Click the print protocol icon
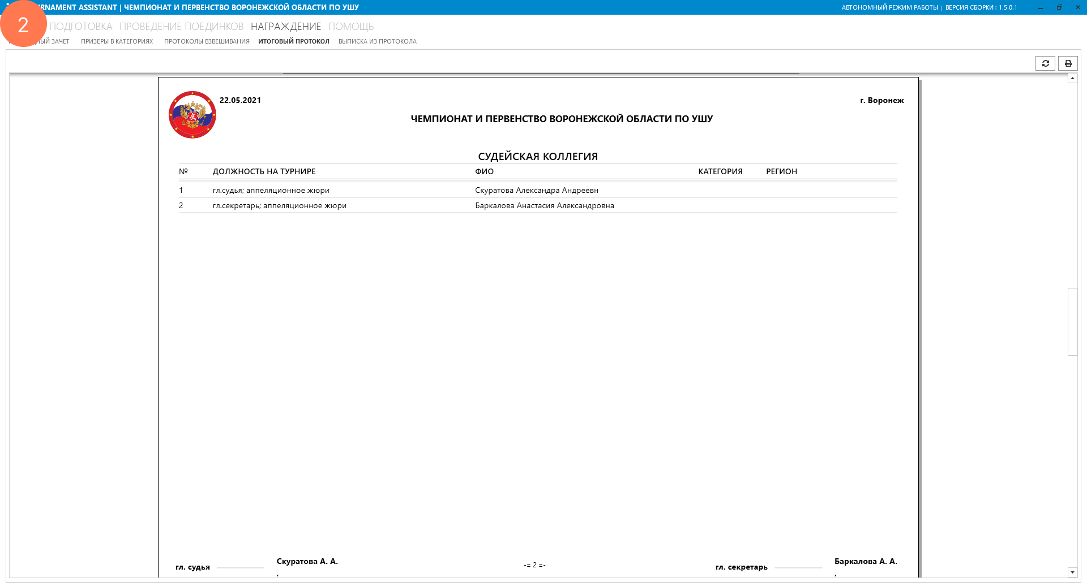The width and height of the screenshot is (1087, 586). click(1068, 63)
